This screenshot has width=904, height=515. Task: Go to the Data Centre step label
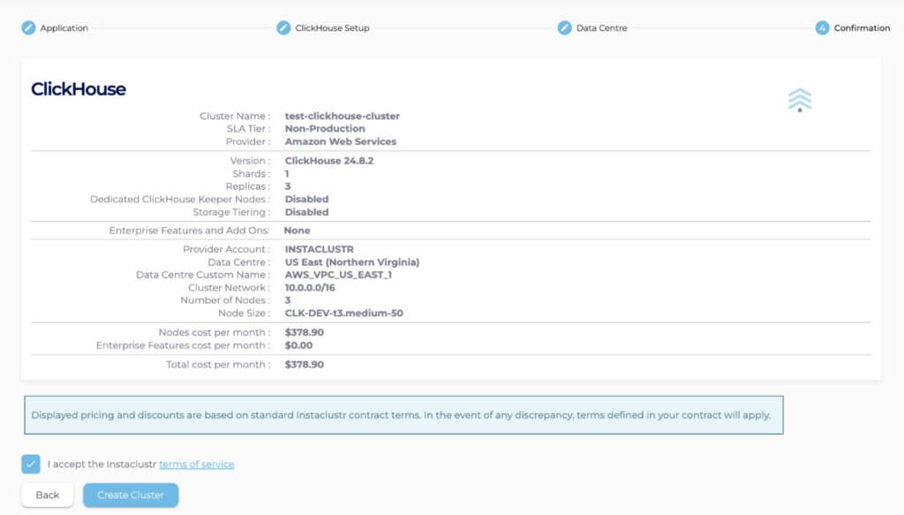click(x=602, y=28)
